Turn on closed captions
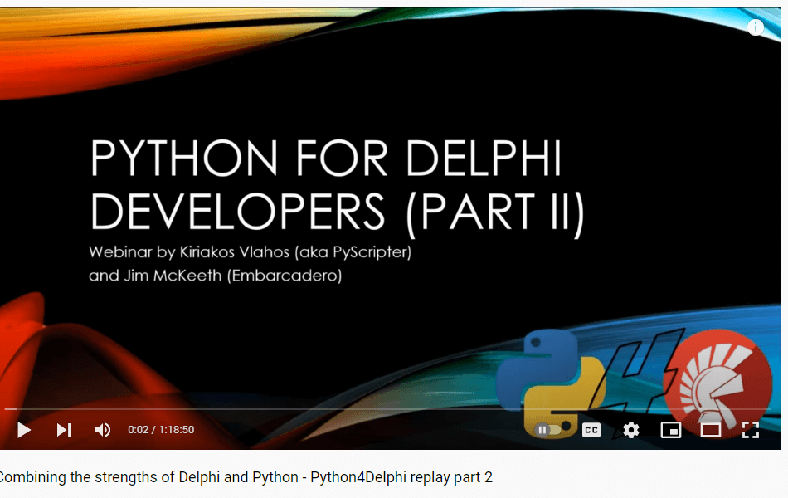Screen dimensions: 788x498 click(591, 430)
